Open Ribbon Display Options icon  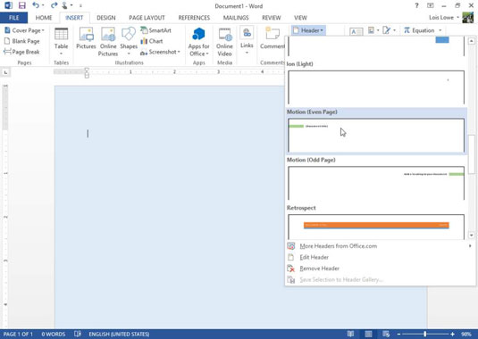click(430, 5)
